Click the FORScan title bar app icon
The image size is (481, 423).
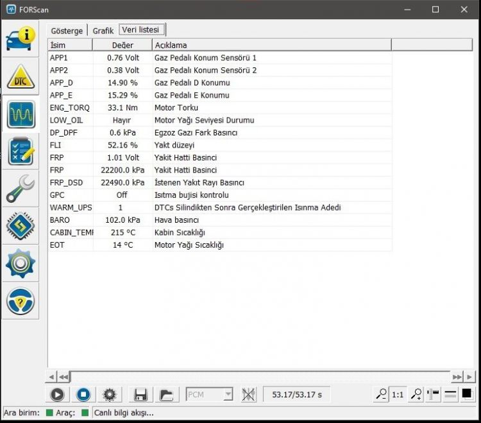pyautogui.click(x=11, y=9)
